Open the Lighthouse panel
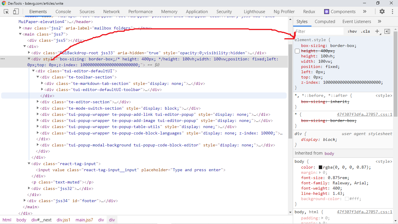398x224 pixels. [254, 12]
